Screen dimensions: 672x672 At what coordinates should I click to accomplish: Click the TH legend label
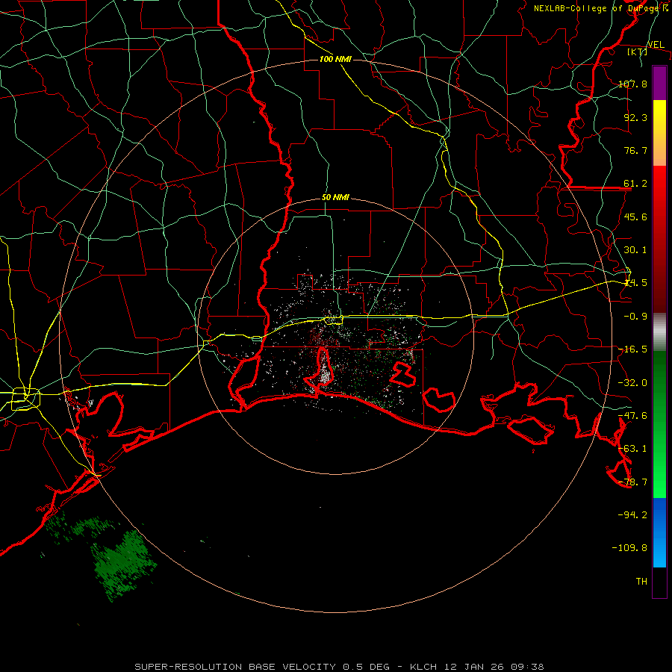641,582
